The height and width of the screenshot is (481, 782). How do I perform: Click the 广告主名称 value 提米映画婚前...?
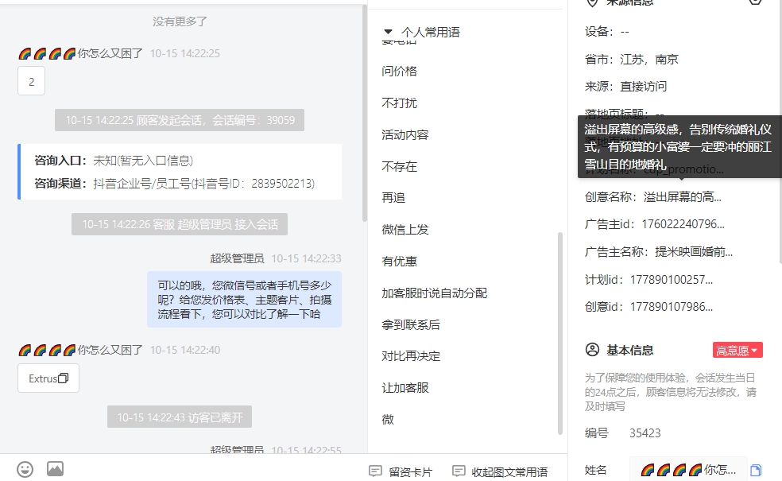point(694,252)
